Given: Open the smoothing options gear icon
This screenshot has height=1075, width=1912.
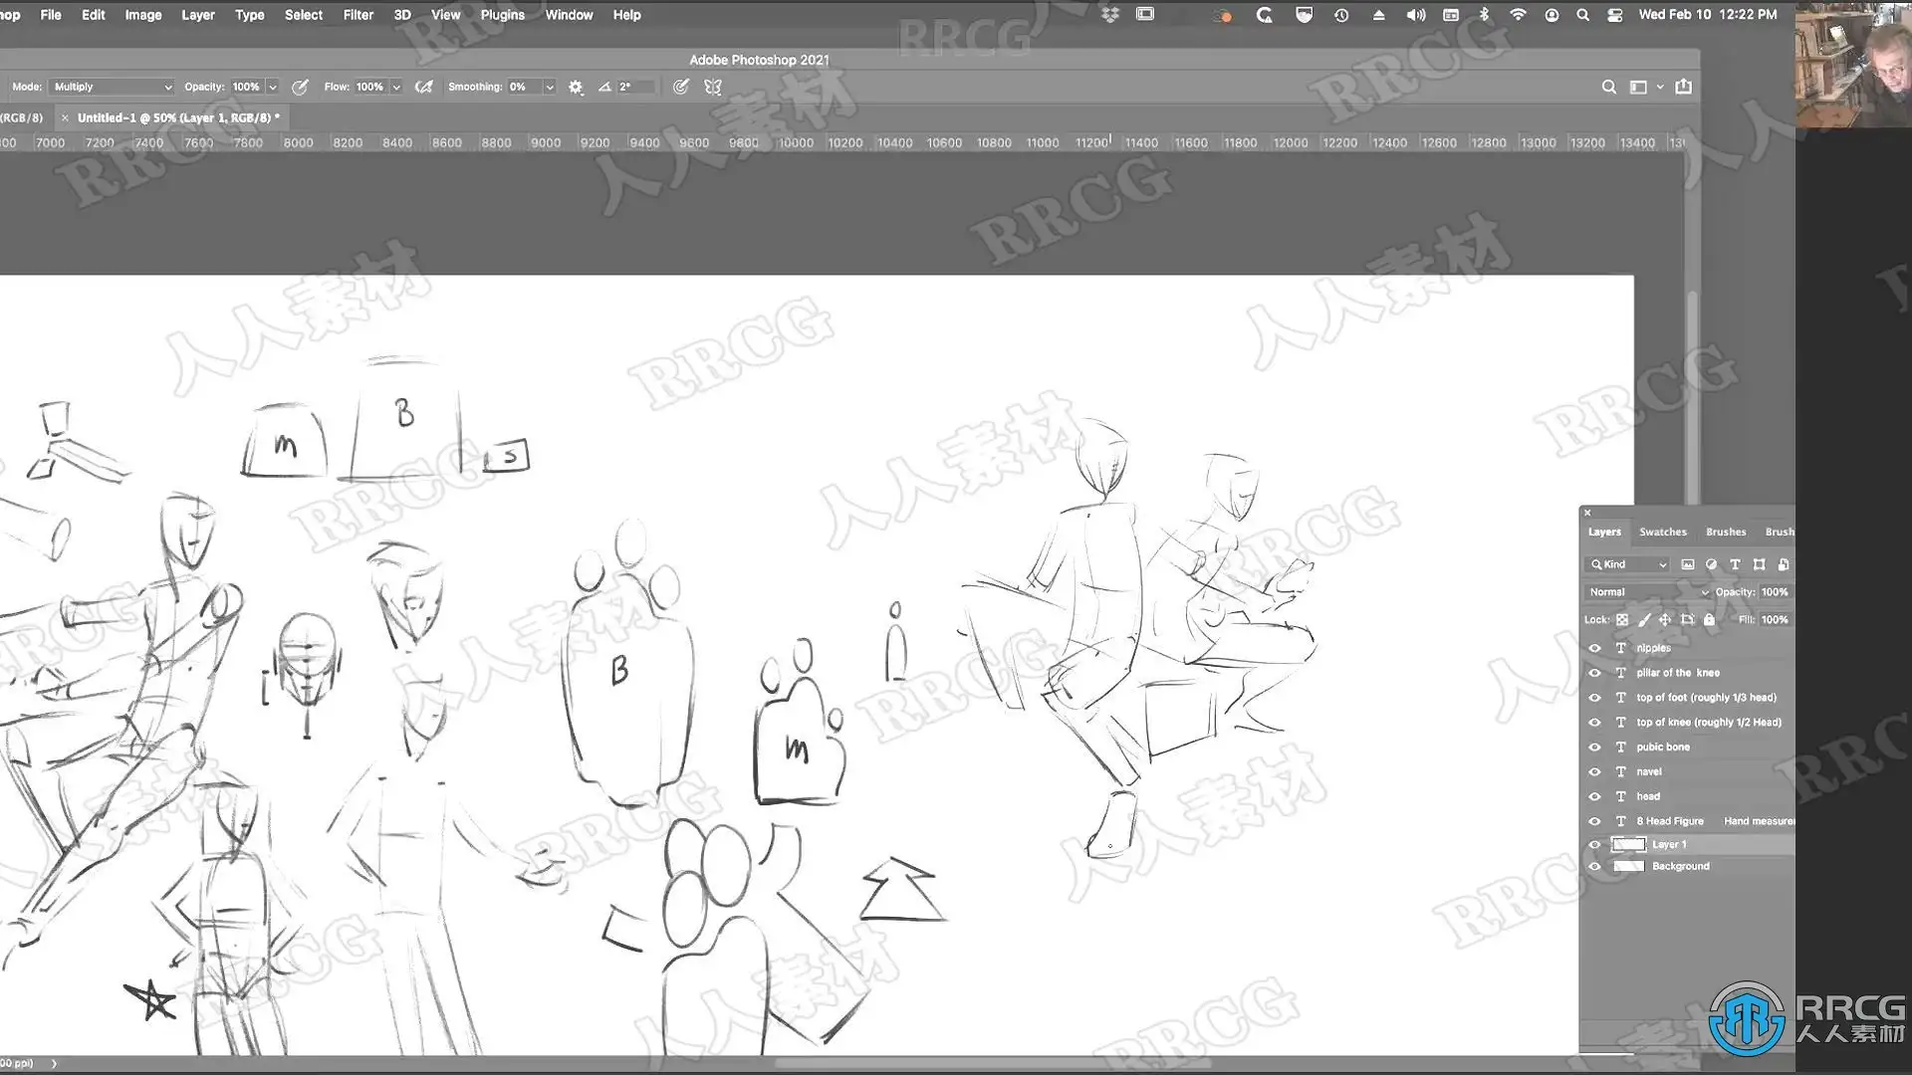Looking at the screenshot, I should coord(576,87).
